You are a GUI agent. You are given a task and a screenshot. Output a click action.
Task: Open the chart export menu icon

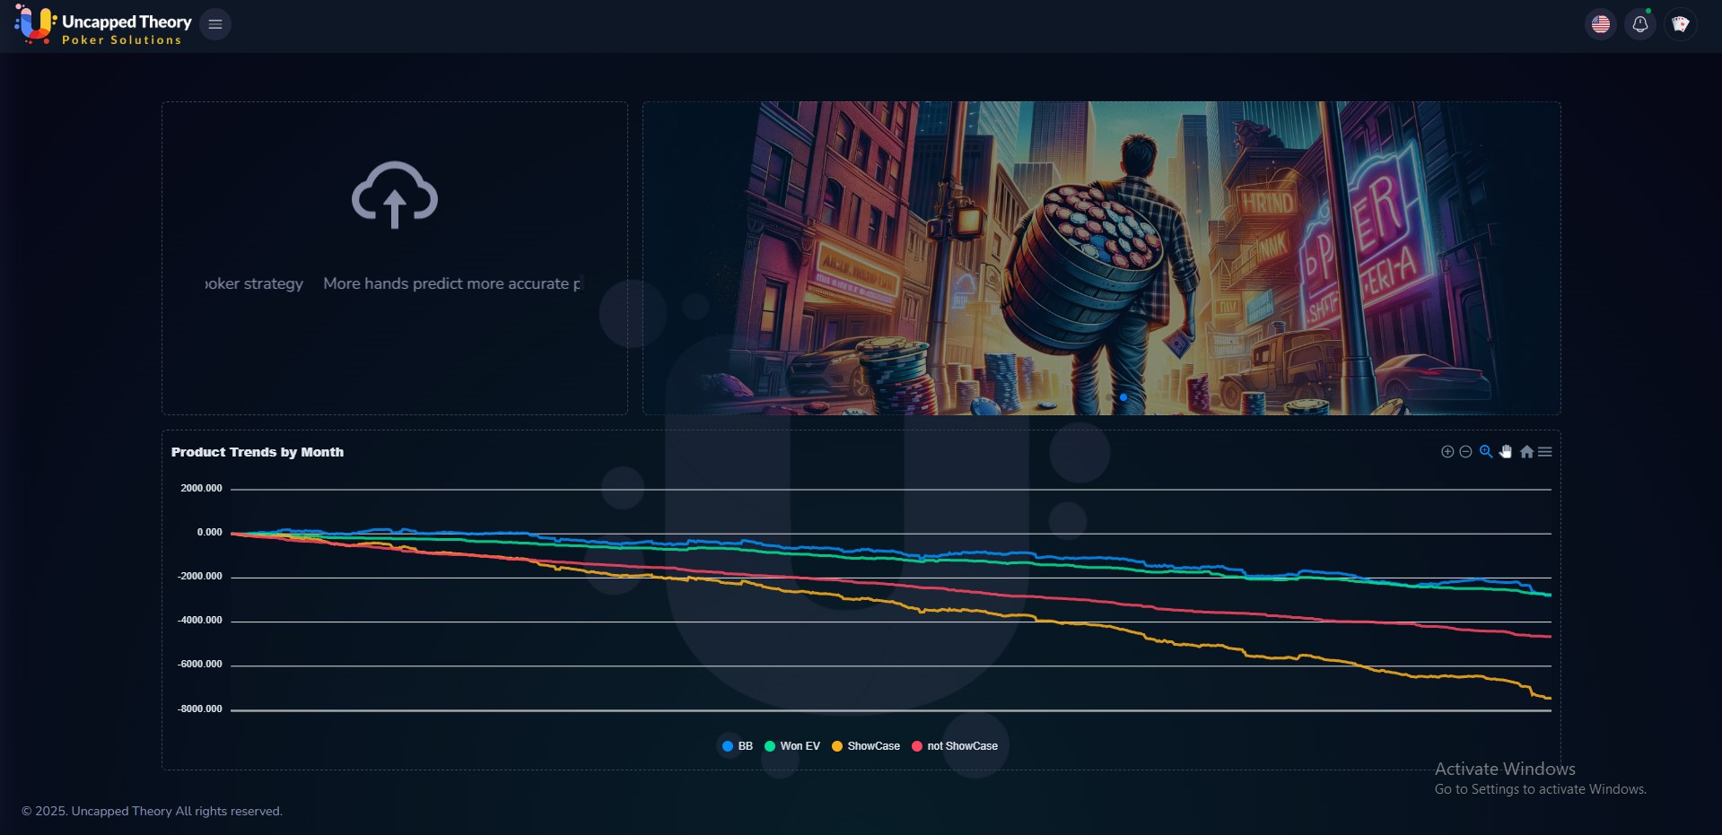coord(1545,452)
